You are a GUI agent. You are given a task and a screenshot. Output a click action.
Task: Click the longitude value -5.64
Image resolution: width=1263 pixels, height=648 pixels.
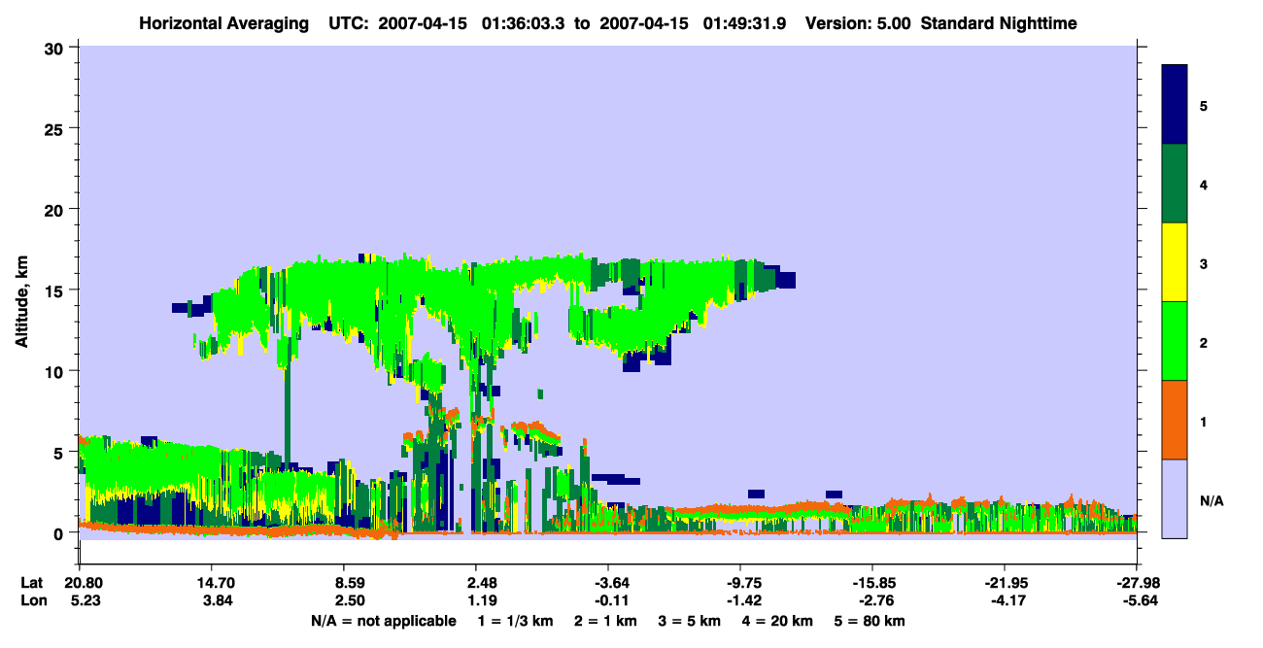1137,600
